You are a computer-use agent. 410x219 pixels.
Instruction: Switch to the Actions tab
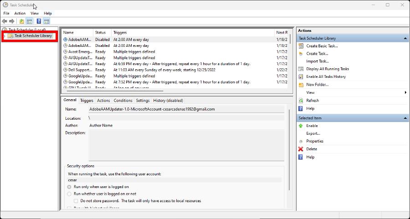103,101
